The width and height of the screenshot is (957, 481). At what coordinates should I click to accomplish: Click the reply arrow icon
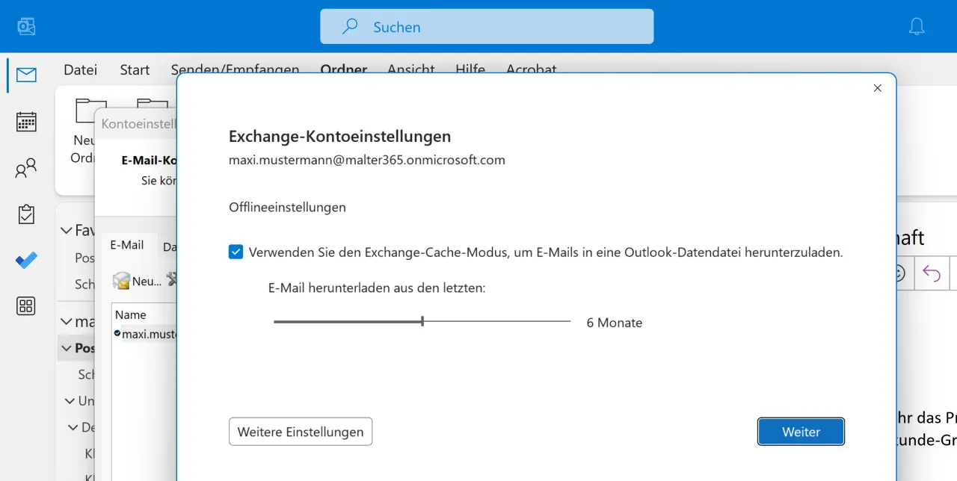931,273
